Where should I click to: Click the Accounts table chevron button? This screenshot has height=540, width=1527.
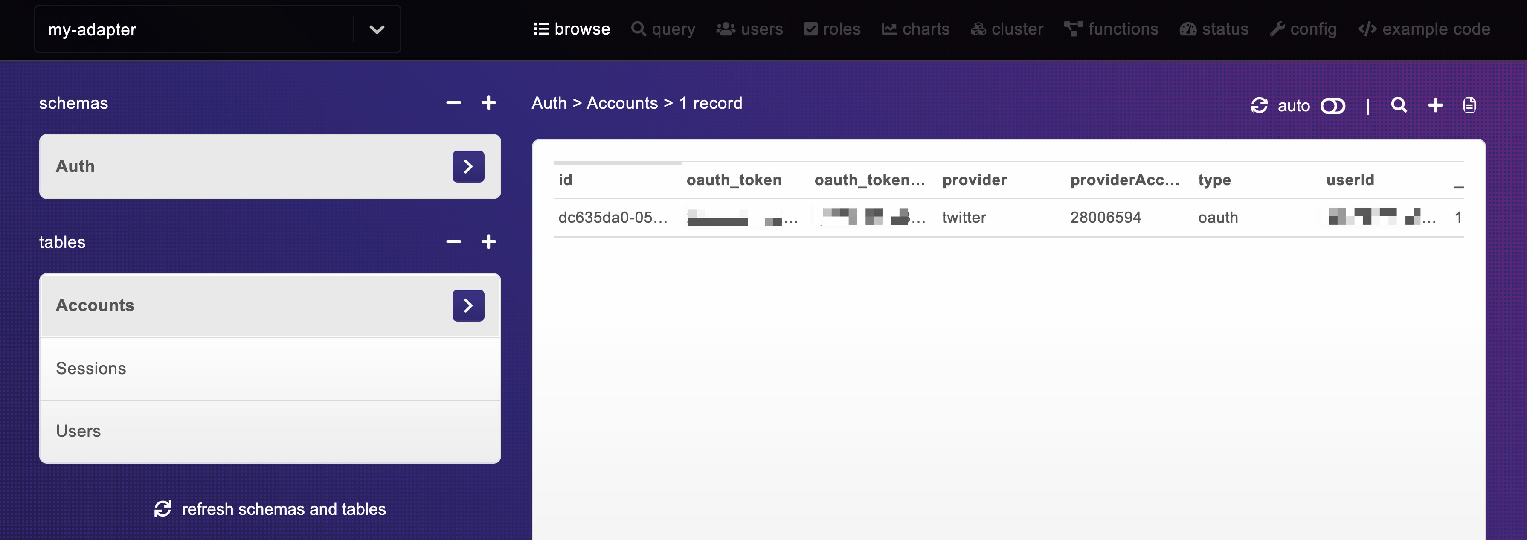point(468,305)
